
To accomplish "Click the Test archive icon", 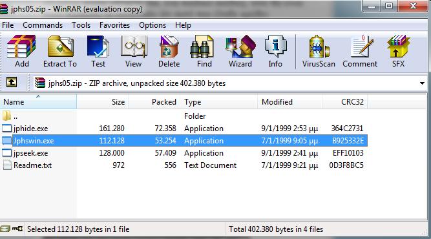I will [x=98, y=46].
